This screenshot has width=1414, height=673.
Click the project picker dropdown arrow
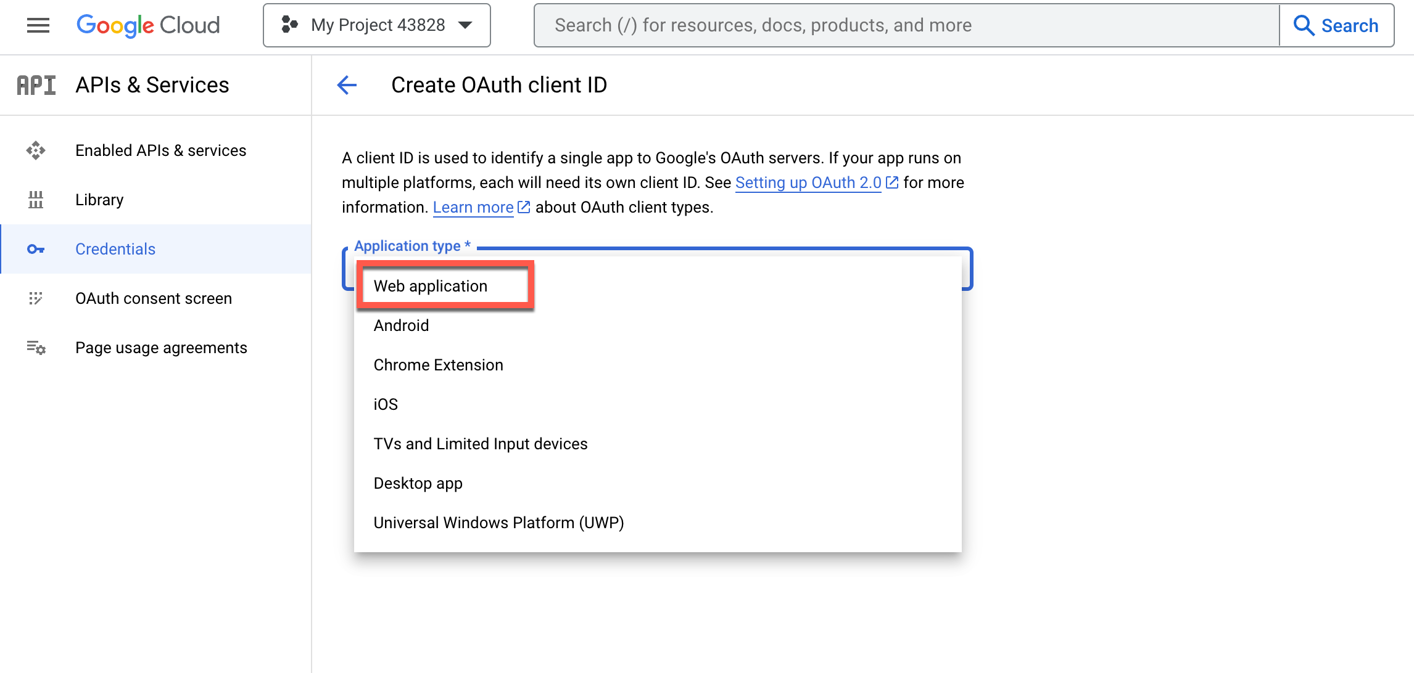pos(466,25)
